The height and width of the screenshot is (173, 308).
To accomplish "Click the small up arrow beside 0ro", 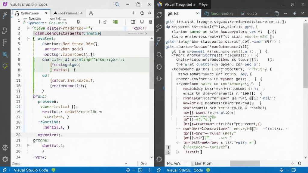I will (x=126, y=163).
